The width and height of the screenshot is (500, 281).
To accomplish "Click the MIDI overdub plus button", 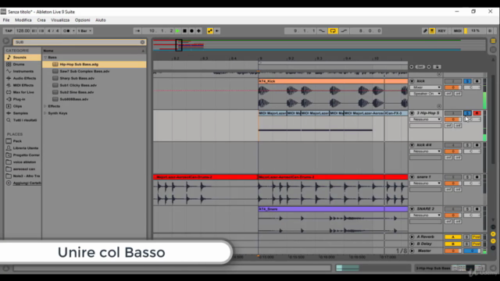I will click(x=198, y=31).
